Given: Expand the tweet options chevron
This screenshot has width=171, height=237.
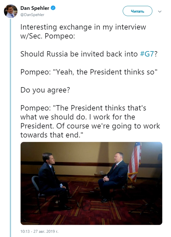Looking at the screenshot, I should [x=160, y=12].
